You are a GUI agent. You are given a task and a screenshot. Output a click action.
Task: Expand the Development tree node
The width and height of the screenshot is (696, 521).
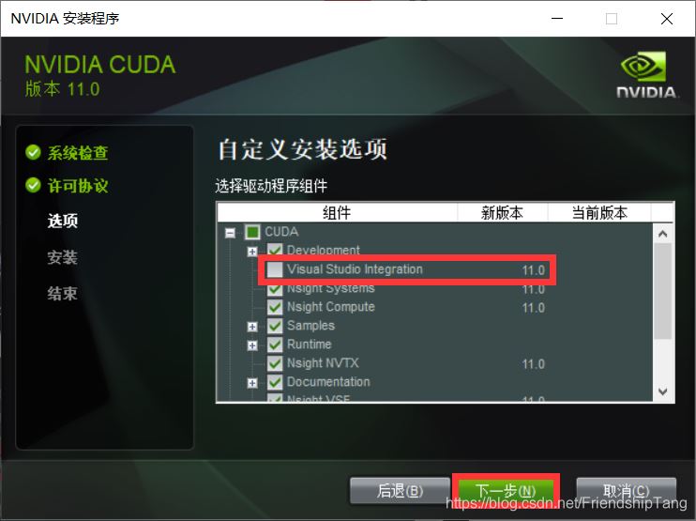tap(252, 252)
